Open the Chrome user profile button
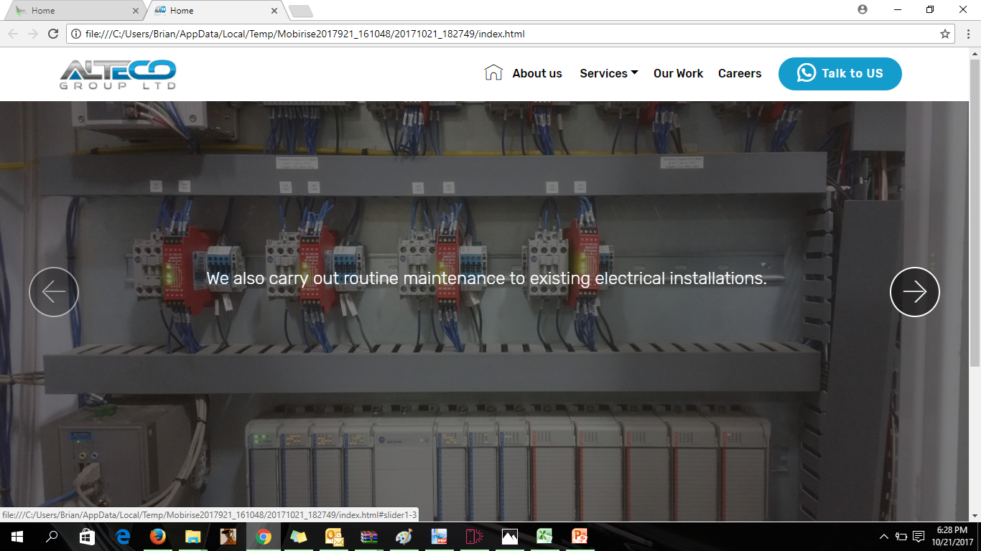Viewport: 981px width, 551px height. point(863,9)
